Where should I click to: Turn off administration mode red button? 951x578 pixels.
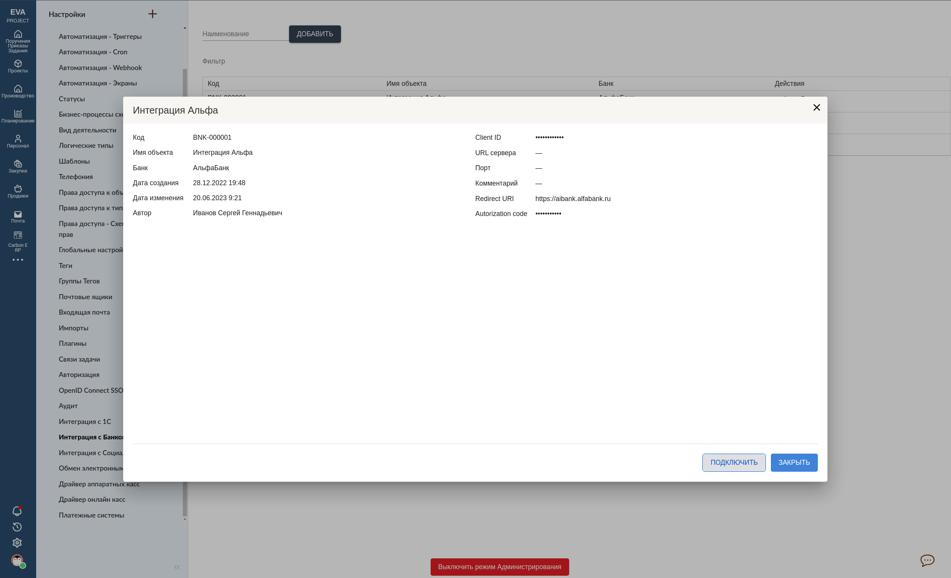(x=500, y=567)
